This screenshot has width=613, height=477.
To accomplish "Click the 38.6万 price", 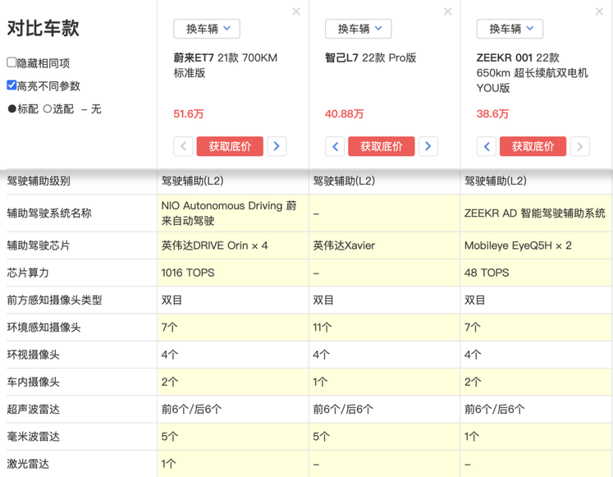I will coord(492,114).
